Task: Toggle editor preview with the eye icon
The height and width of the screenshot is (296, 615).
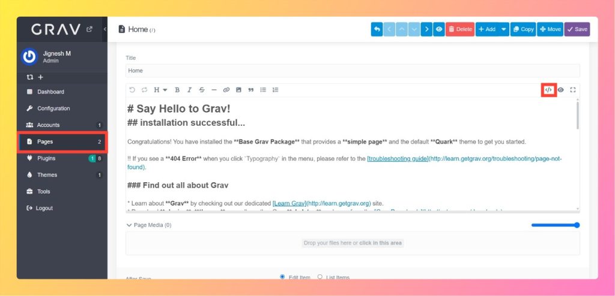Action: coord(560,90)
